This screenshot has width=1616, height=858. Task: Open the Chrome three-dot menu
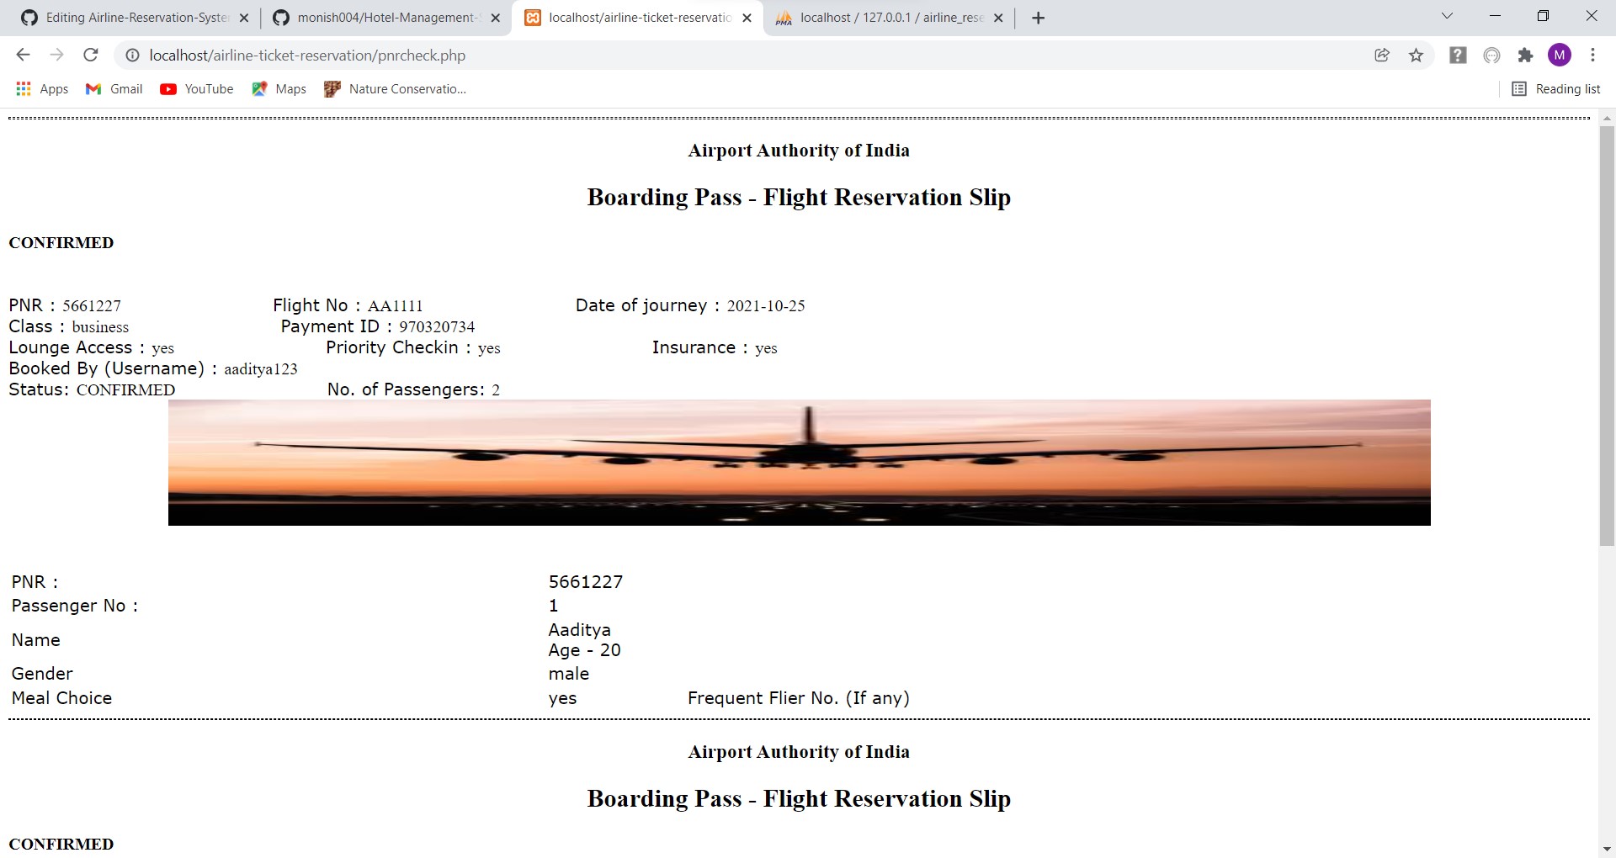tap(1592, 55)
